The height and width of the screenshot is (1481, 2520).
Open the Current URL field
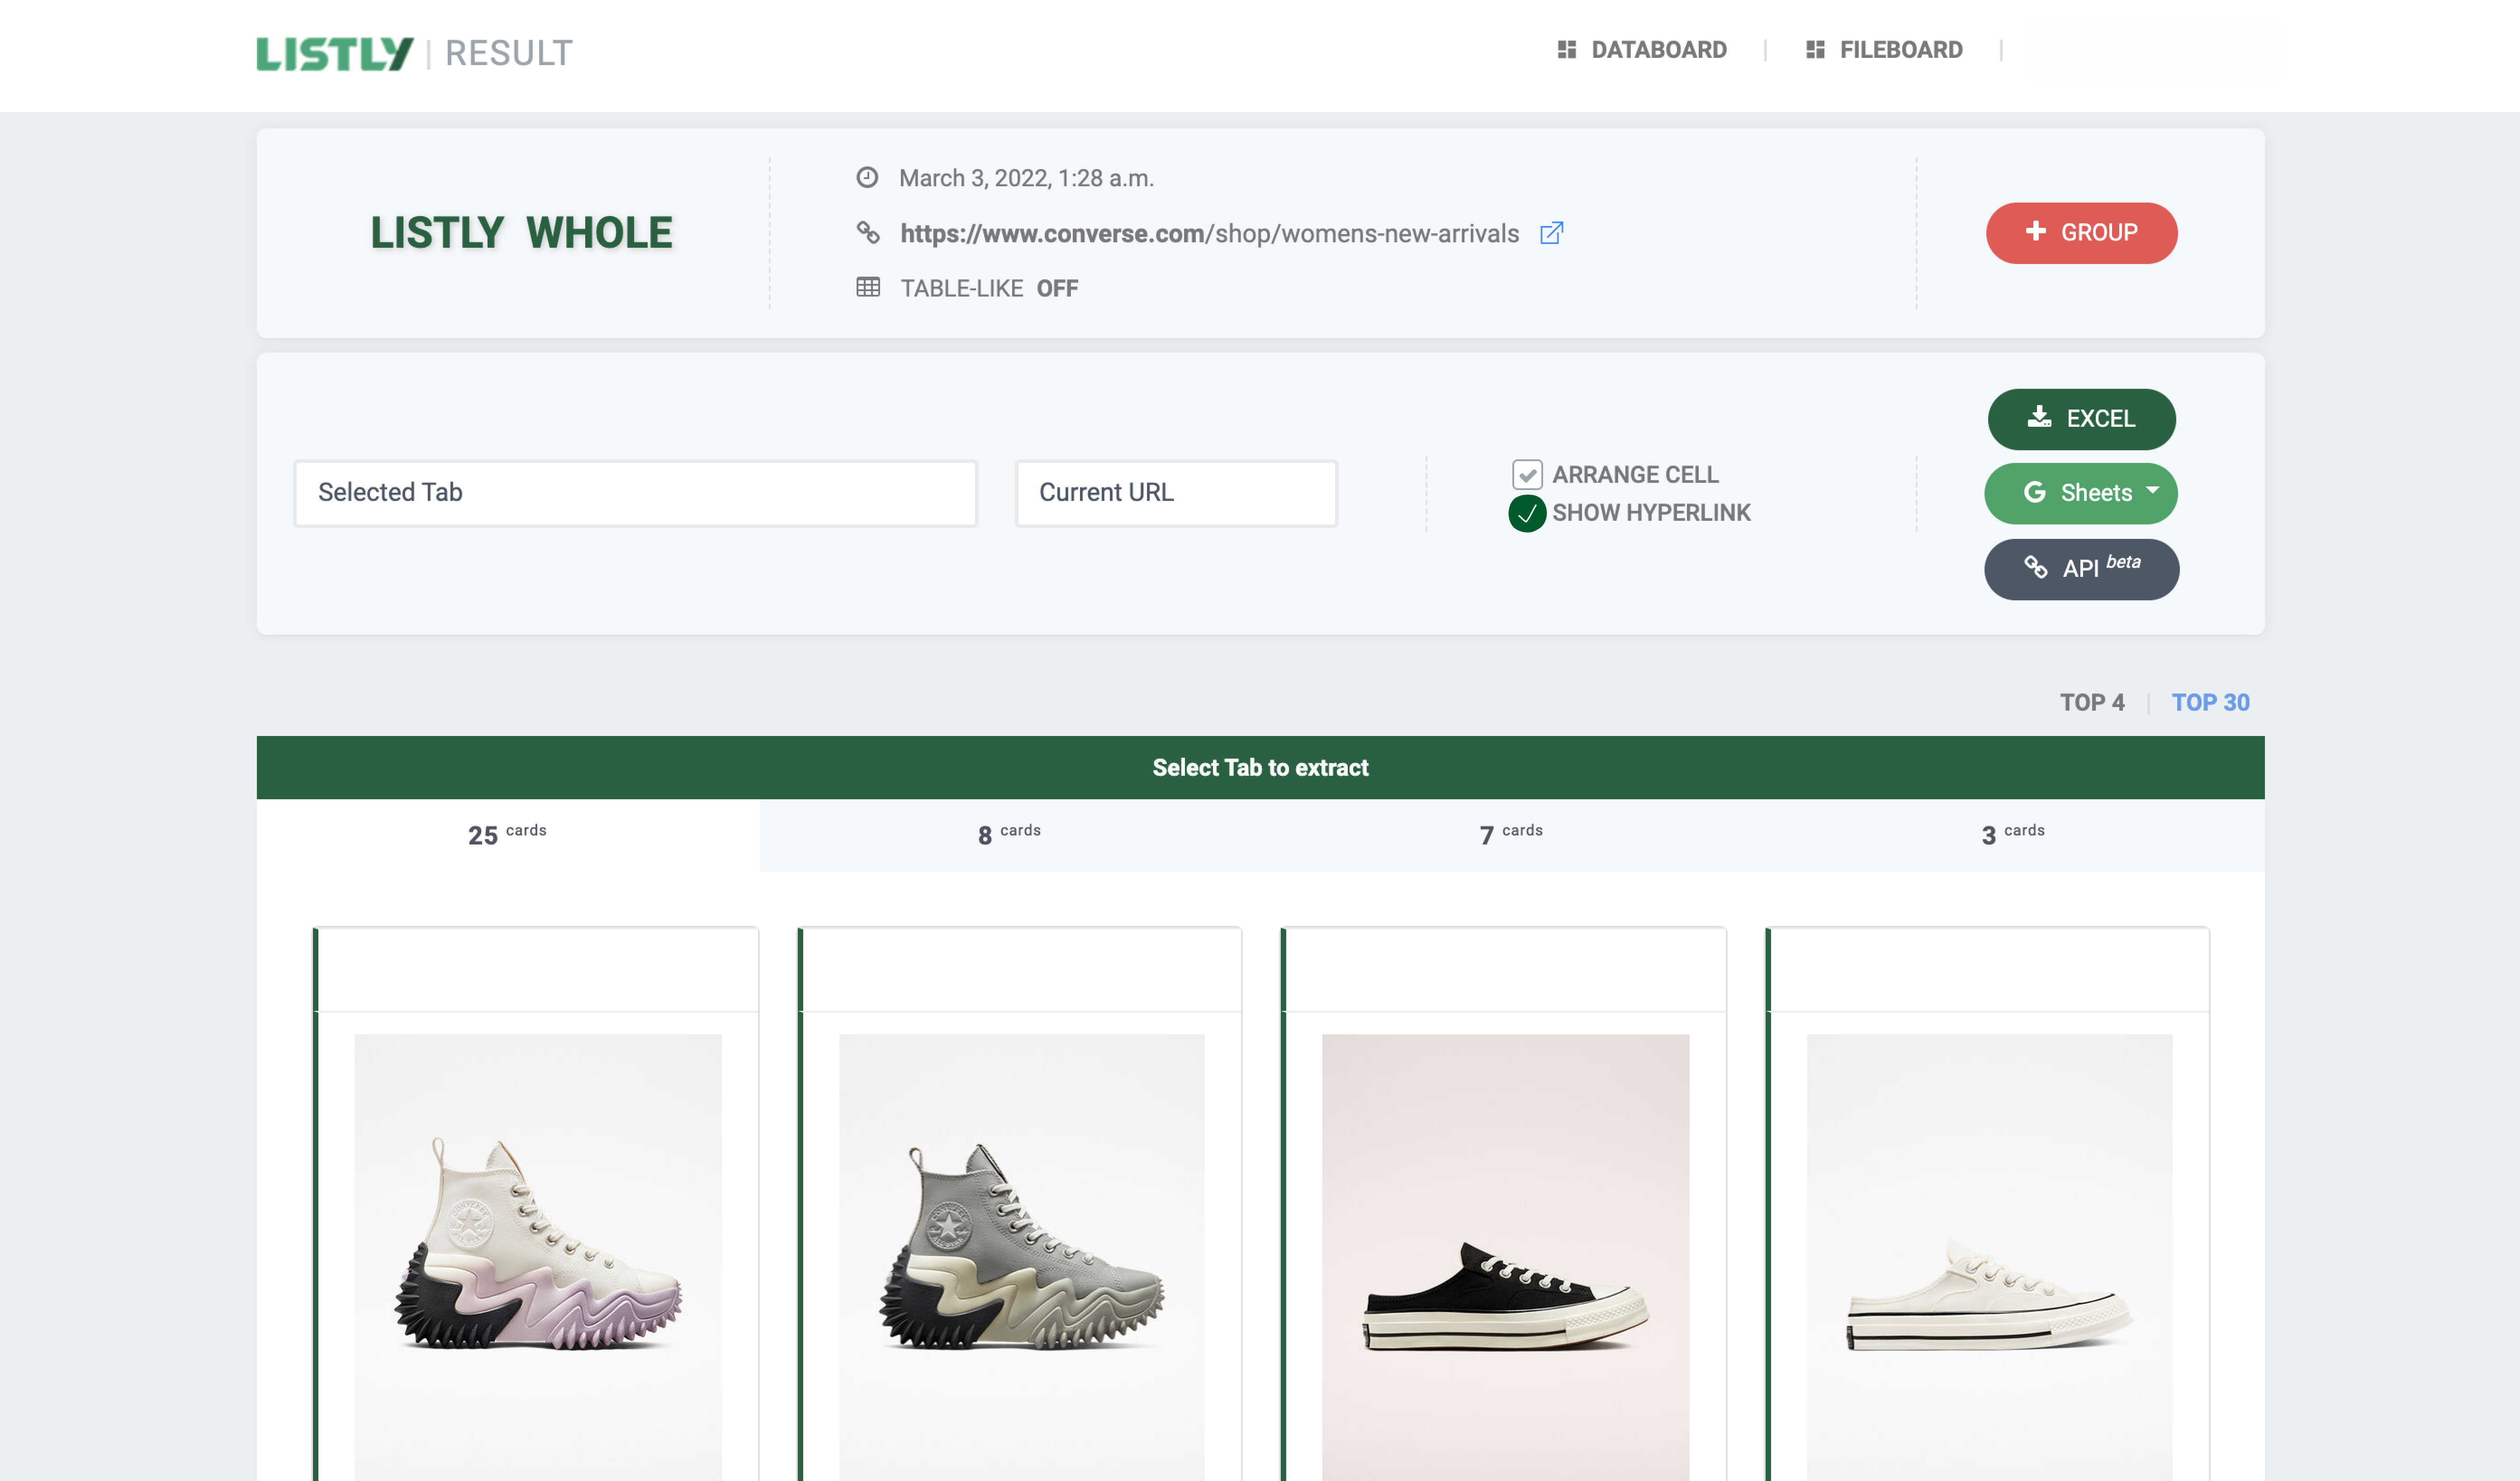(x=1176, y=493)
